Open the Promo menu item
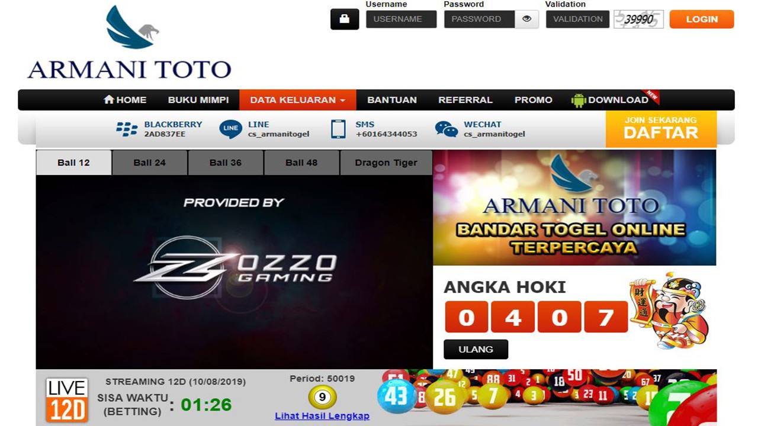758x426 pixels. click(x=533, y=100)
